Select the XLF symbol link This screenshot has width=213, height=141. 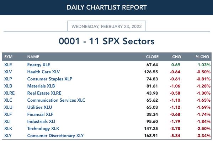click(8, 114)
